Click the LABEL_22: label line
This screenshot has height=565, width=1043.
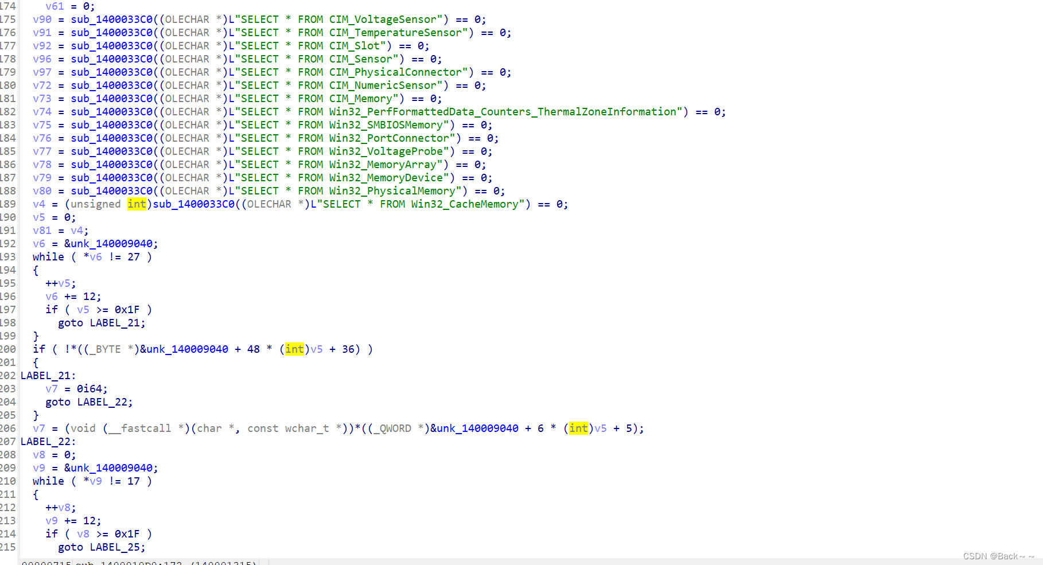48,442
